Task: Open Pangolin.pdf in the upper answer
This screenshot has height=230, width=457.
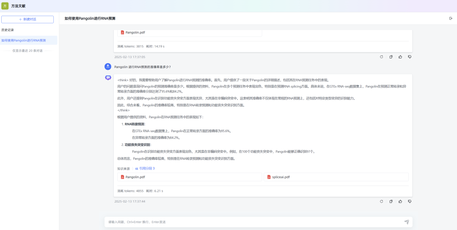Action: [x=190, y=33]
